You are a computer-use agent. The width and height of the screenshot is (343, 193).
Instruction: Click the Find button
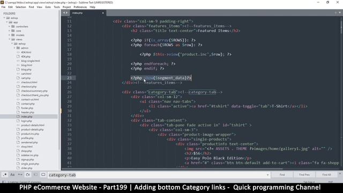tap(282, 175)
